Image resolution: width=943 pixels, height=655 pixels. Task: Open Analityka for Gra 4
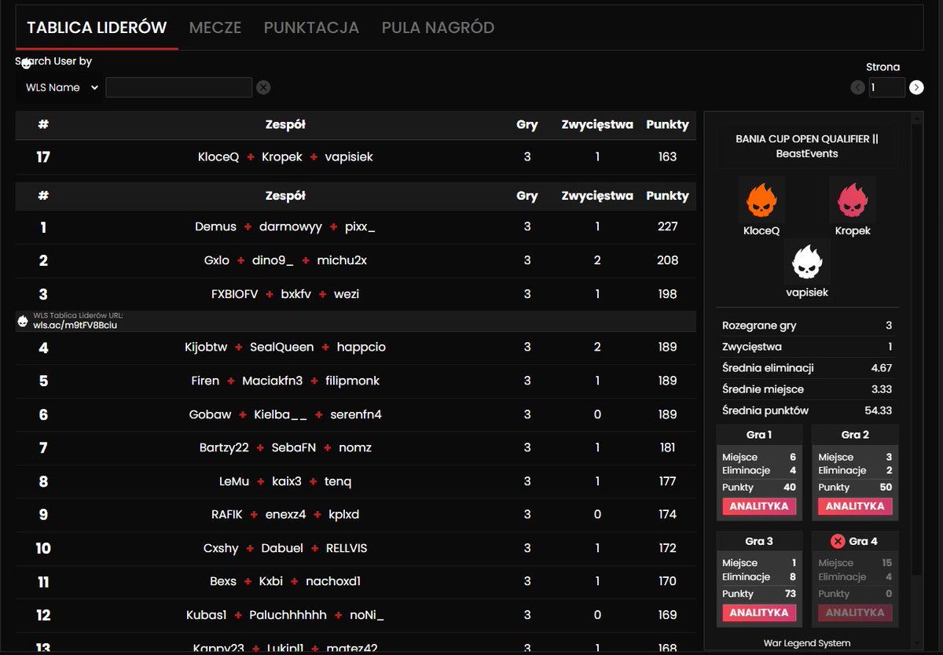pyautogui.click(x=855, y=613)
